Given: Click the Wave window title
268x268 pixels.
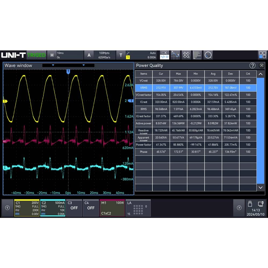Looking at the screenshot, I should point(18,65).
